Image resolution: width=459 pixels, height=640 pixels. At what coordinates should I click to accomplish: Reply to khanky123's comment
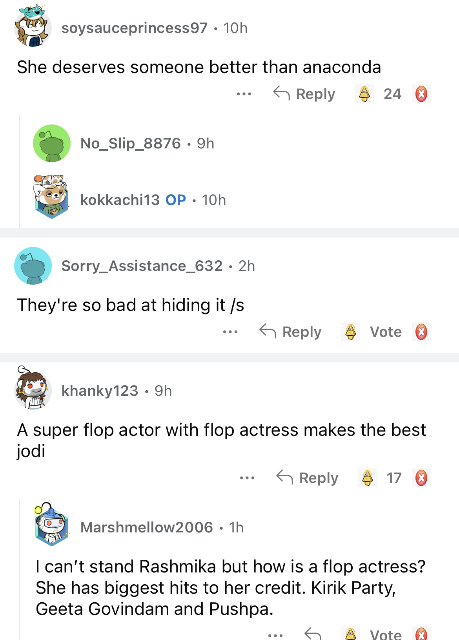[308, 478]
